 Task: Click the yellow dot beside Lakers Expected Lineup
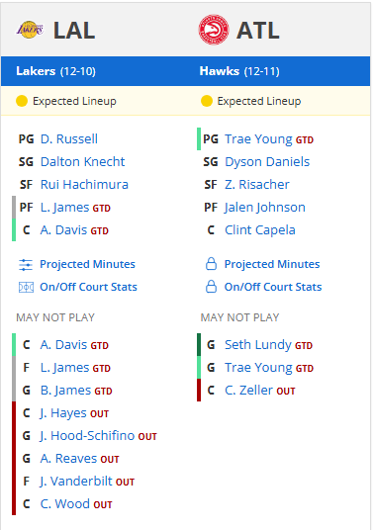coord(22,101)
